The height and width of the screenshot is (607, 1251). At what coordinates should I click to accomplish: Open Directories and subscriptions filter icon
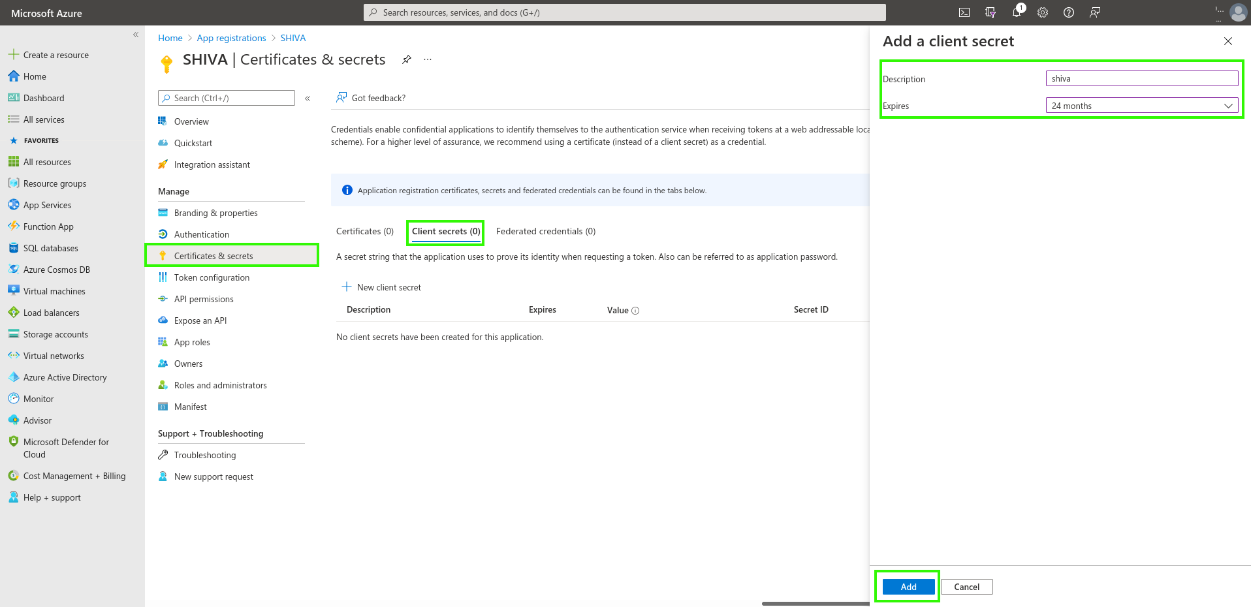coord(990,12)
